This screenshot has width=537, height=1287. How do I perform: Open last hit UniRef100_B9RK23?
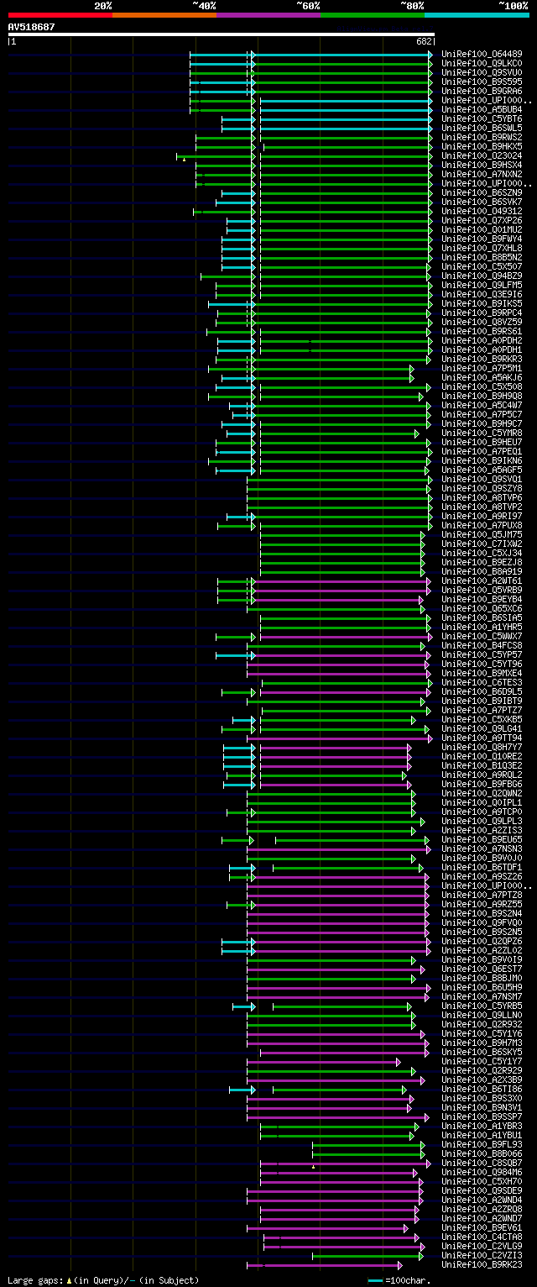(482, 1264)
